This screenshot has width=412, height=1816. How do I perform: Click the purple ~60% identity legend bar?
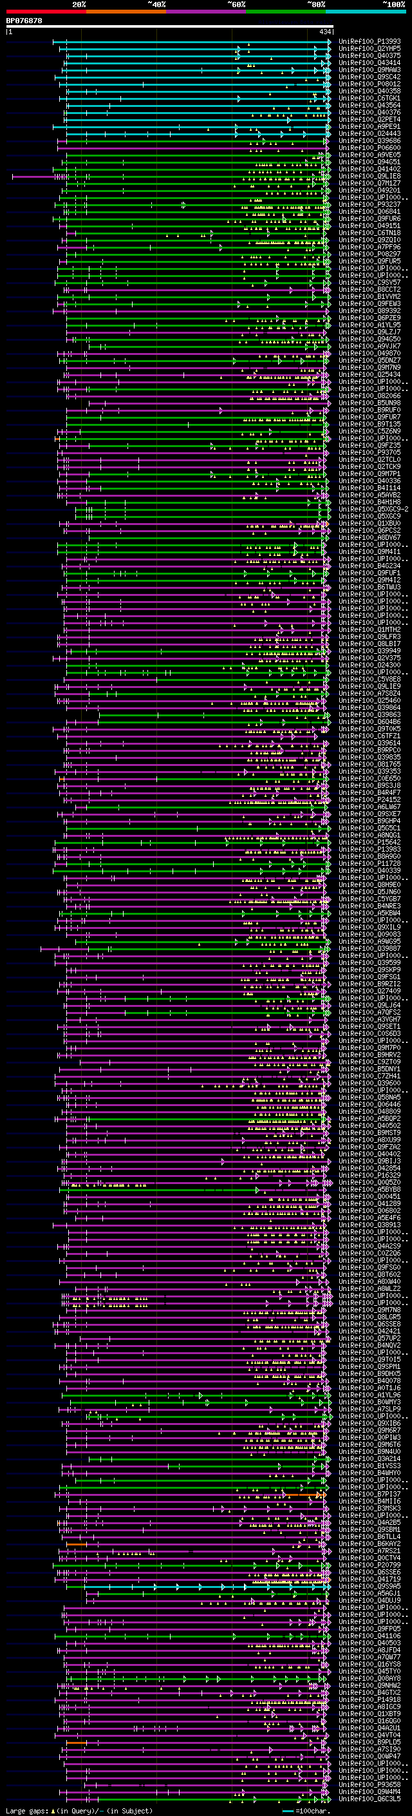point(207,12)
